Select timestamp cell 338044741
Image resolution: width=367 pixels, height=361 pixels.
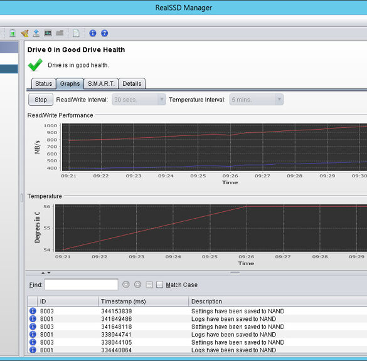(x=116, y=335)
